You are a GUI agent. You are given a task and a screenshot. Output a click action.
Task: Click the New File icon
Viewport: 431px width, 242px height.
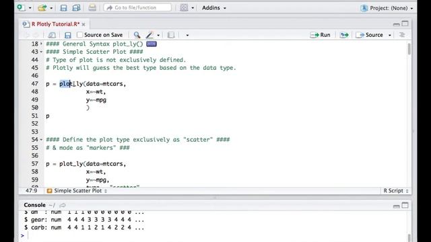tap(21, 7)
